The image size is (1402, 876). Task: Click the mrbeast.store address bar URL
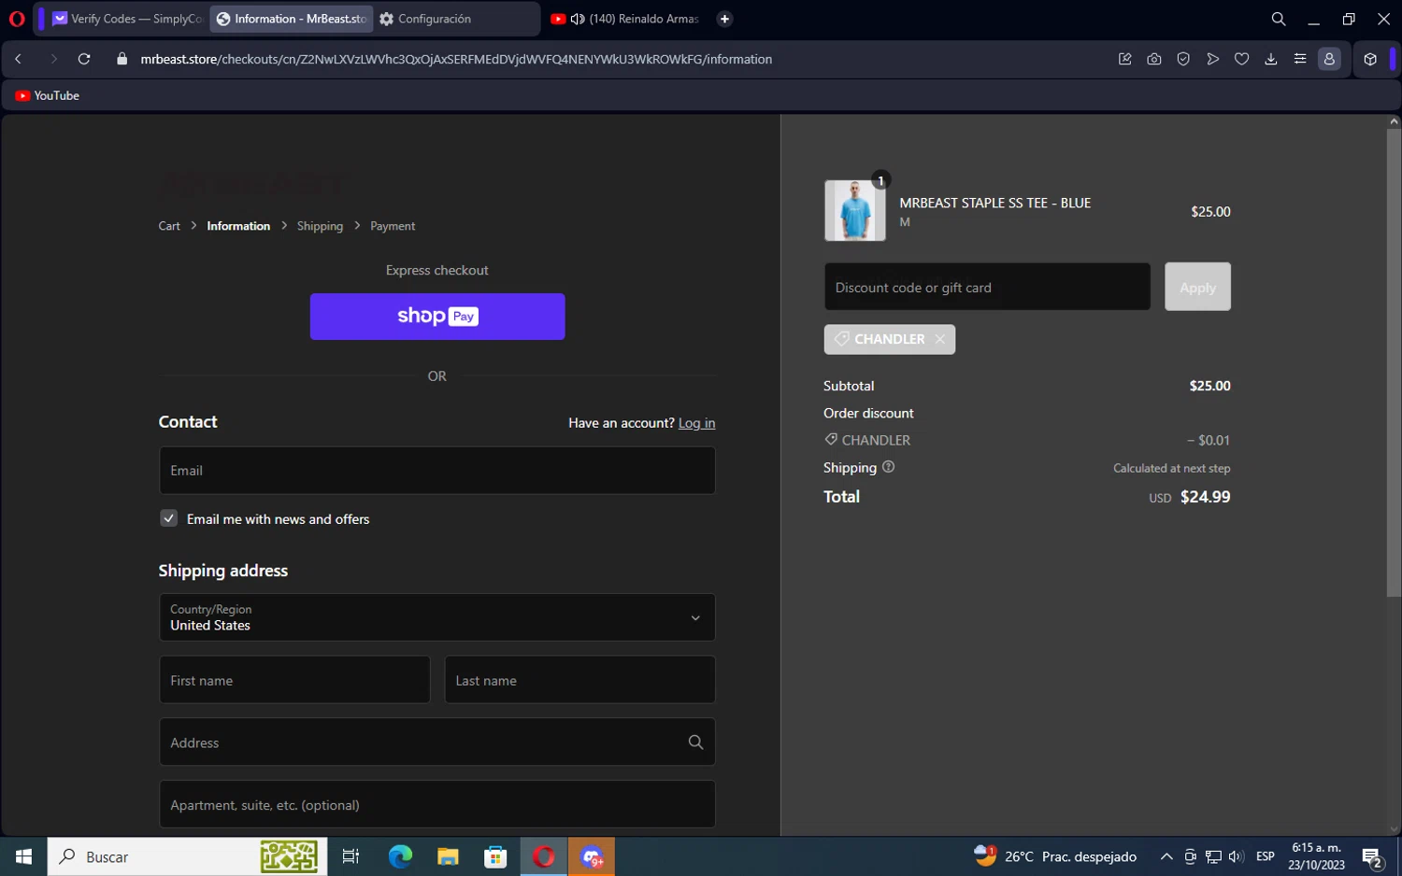click(x=456, y=59)
